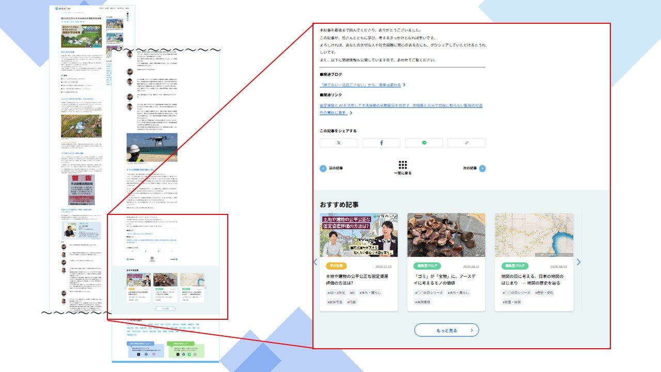This screenshot has height=372, width=661.
Task: Select the yellow 学び記事 category badge
Action: 336,266
